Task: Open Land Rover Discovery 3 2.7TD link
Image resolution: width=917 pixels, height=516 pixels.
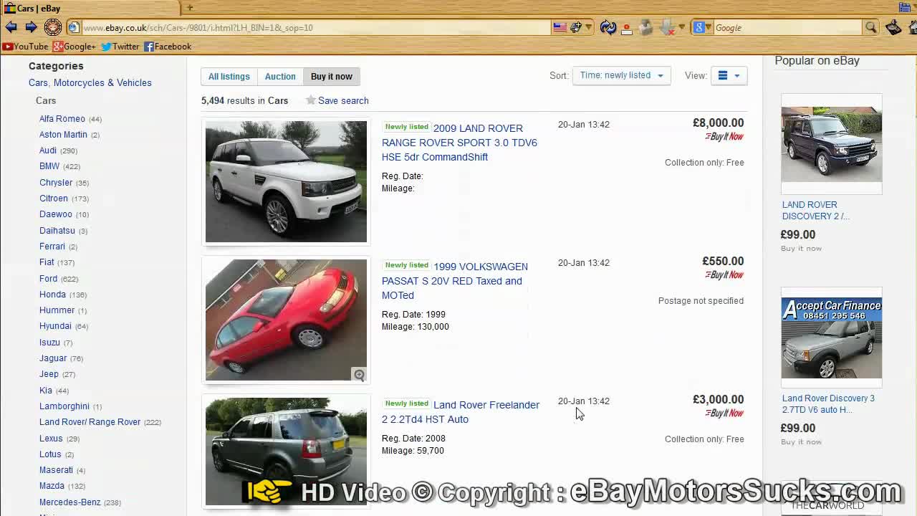Action: pyautogui.click(x=828, y=404)
